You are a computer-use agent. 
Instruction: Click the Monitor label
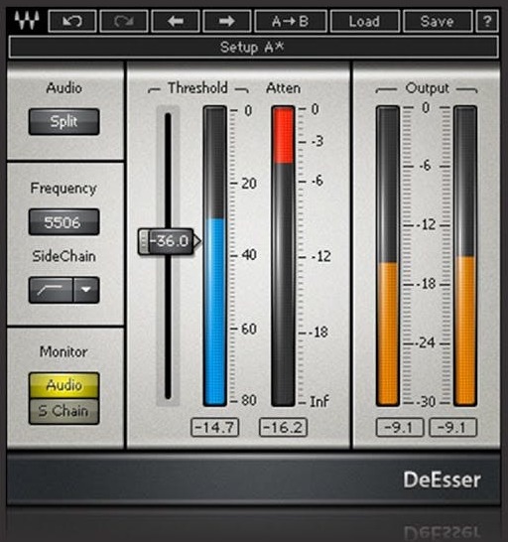pyautogui.click(x=63, y=351)
